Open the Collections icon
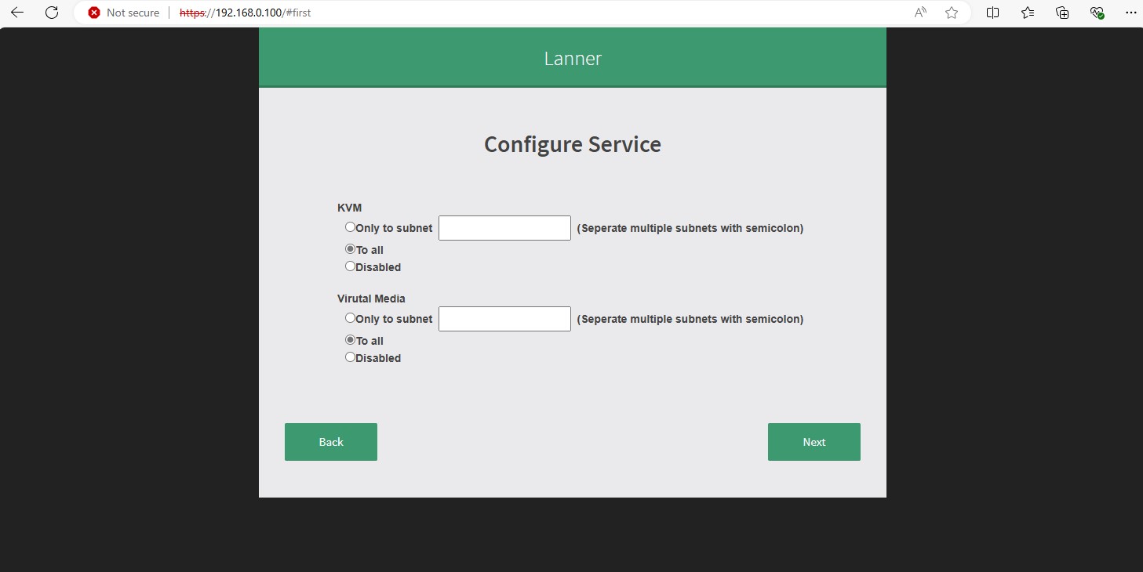The image size is (1143, 572). (x=1062, y=13)
